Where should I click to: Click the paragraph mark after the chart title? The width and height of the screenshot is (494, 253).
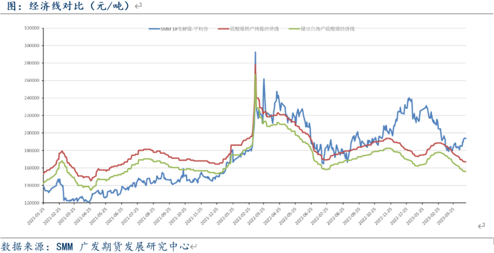139,6
